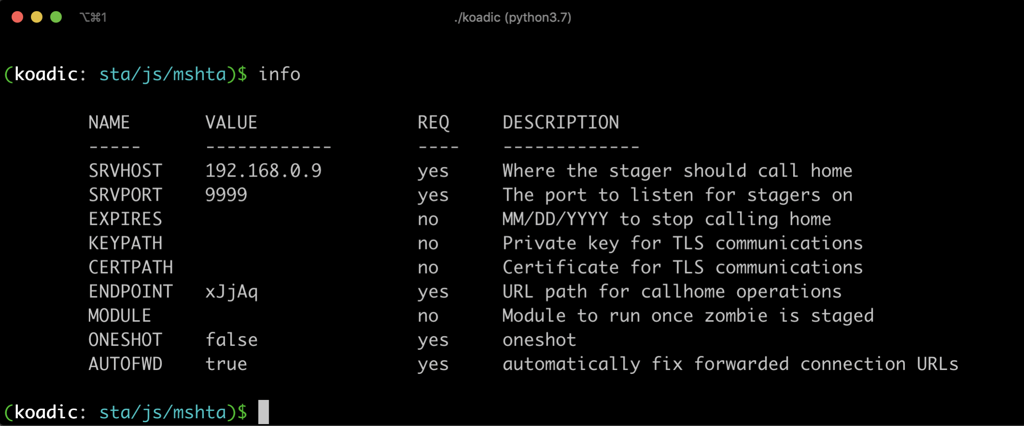Click the ONESHOT value false
The width and height of the screenshot is (1024, 426).
231,340
